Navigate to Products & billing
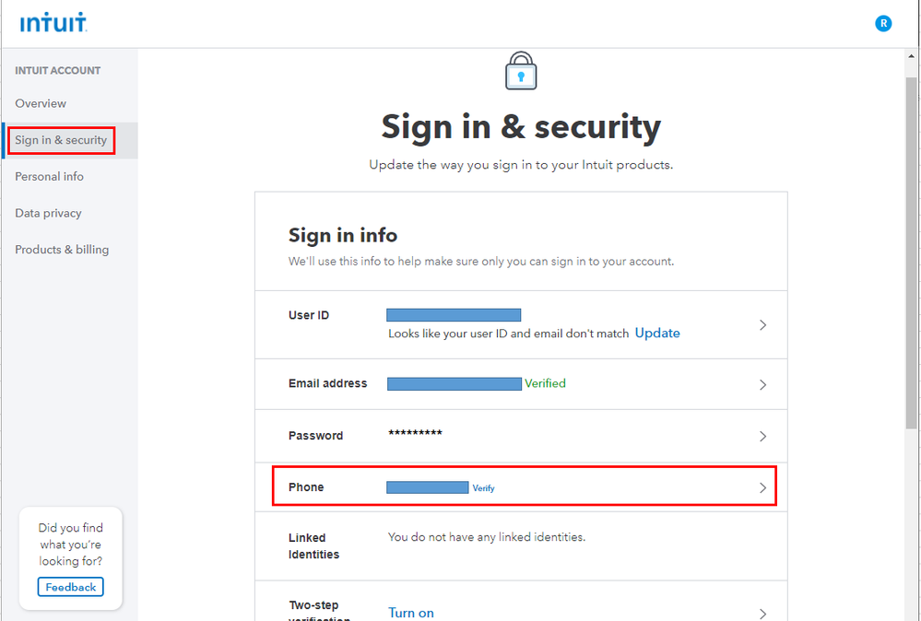Screen dimensions: 921x621 tap(62, 250)
